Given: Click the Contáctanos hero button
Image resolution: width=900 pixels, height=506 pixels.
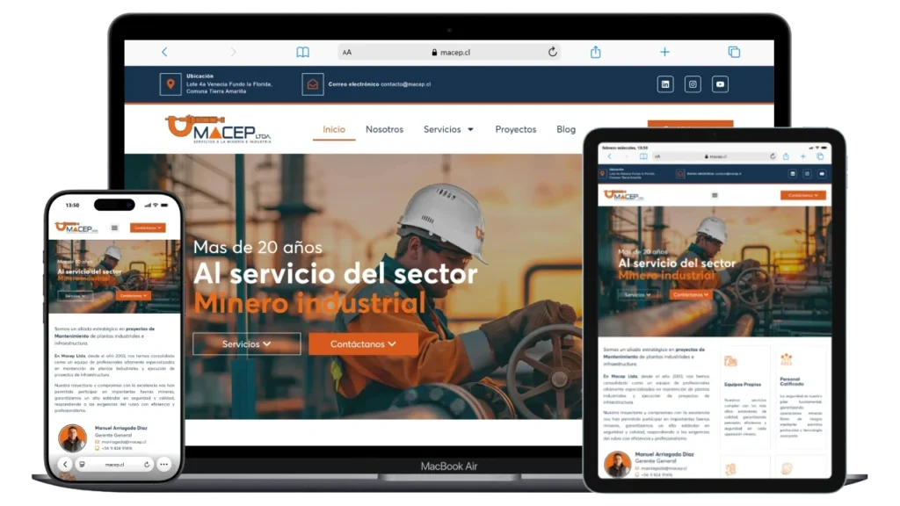Looking at the screenshot, I should (x=362, y=344).
